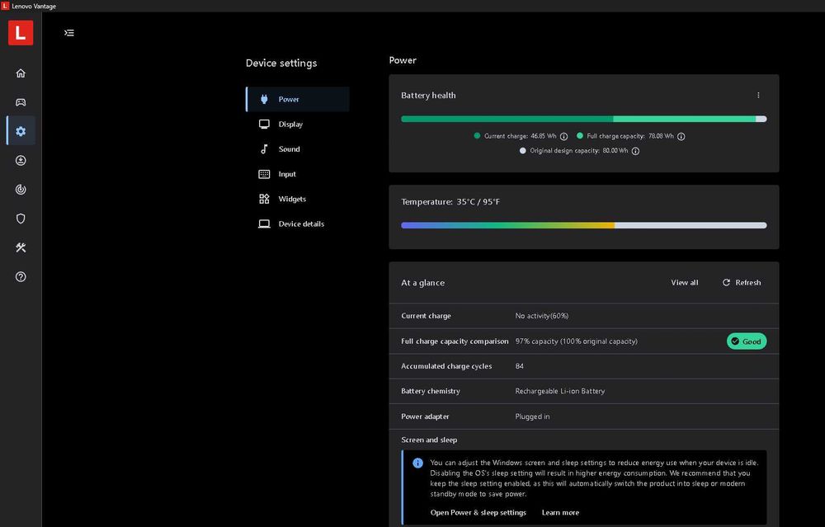Click the Plugged in status text

(532, 416)
